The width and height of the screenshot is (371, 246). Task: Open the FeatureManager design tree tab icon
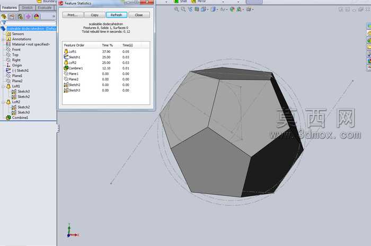click(x=4, y=16)
